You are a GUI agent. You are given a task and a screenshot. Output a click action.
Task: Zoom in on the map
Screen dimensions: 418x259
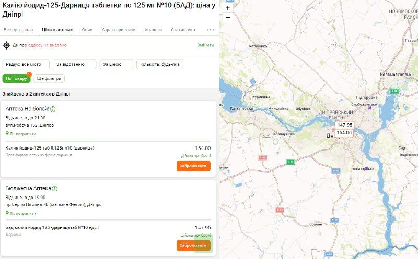pos(228,8)
